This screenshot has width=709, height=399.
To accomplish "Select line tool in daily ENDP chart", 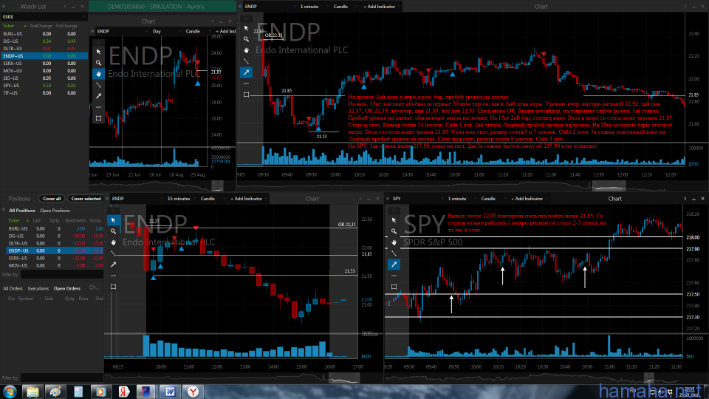I will 98,85.
